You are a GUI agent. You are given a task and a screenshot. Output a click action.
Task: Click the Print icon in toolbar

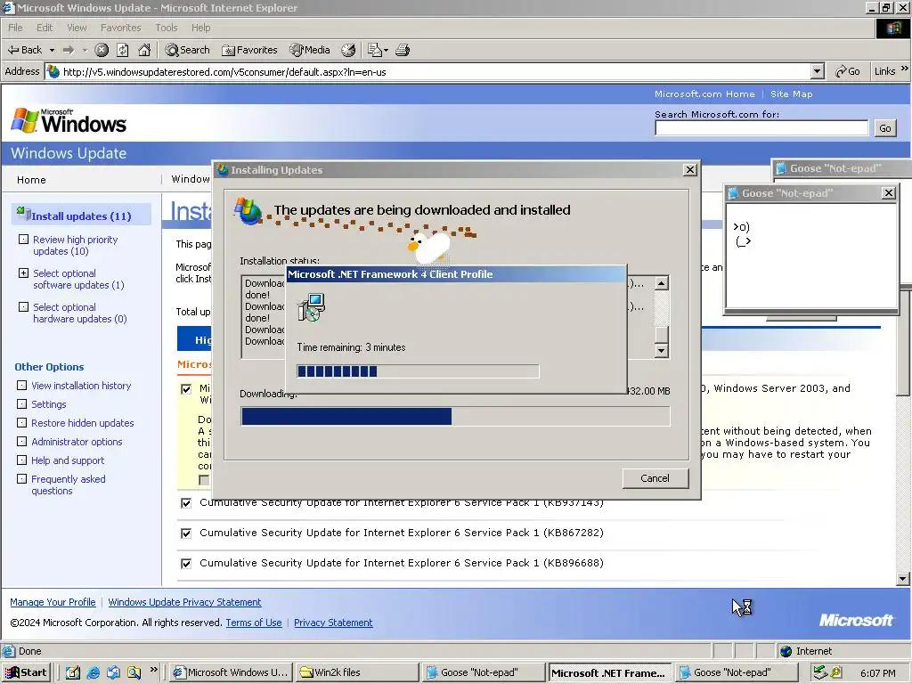403,50
